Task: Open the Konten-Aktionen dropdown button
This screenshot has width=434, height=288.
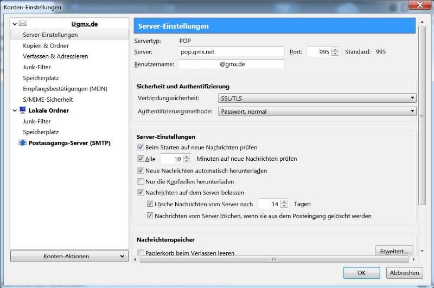Action: 69,256
